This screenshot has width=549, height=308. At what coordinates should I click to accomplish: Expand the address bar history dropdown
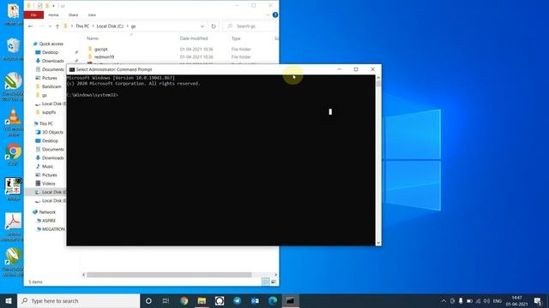[x=202, y=27]
